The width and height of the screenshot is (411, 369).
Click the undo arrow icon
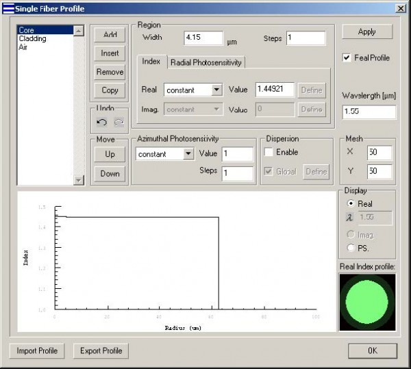(x=101, y=122)
